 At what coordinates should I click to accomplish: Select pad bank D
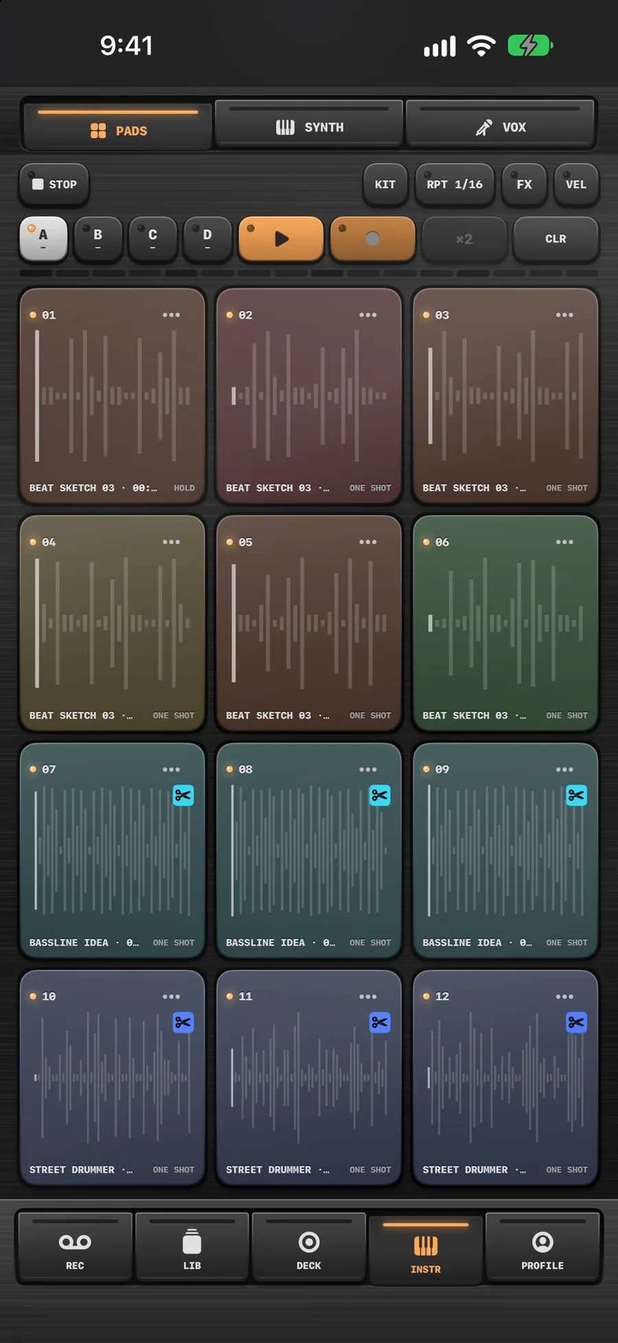tap(207, 239)
